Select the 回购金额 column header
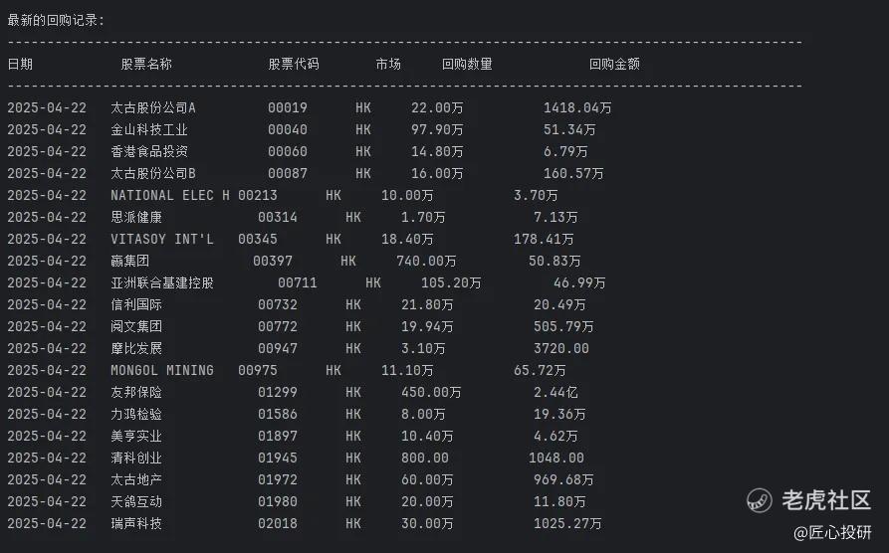The height and width of the screenshot is (553, 889). 614,64
